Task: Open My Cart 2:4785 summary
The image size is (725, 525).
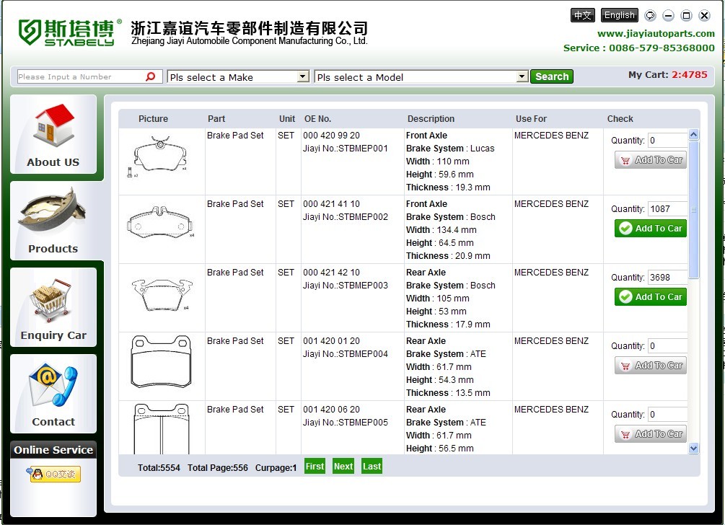Action: pos(668,74)
